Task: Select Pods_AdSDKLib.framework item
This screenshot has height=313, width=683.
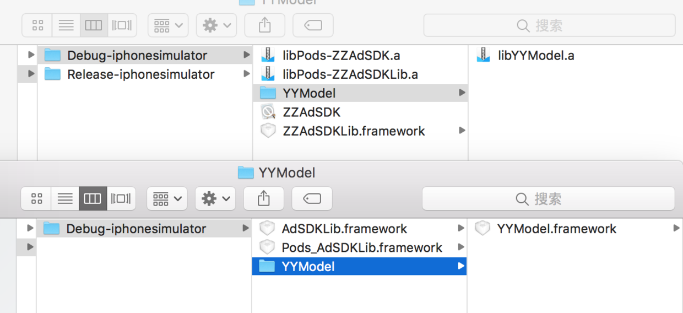Action: point(361,247)
